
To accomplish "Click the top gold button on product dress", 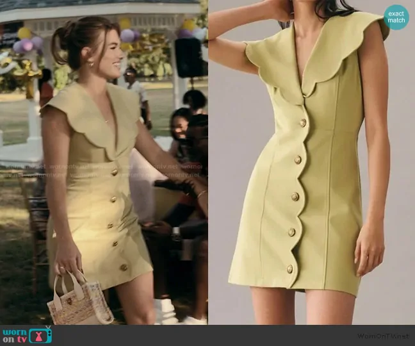I will click(302, 122).
